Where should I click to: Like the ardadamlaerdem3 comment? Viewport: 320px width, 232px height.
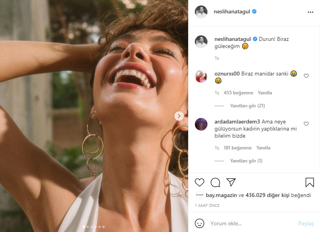tap(306, 124)
